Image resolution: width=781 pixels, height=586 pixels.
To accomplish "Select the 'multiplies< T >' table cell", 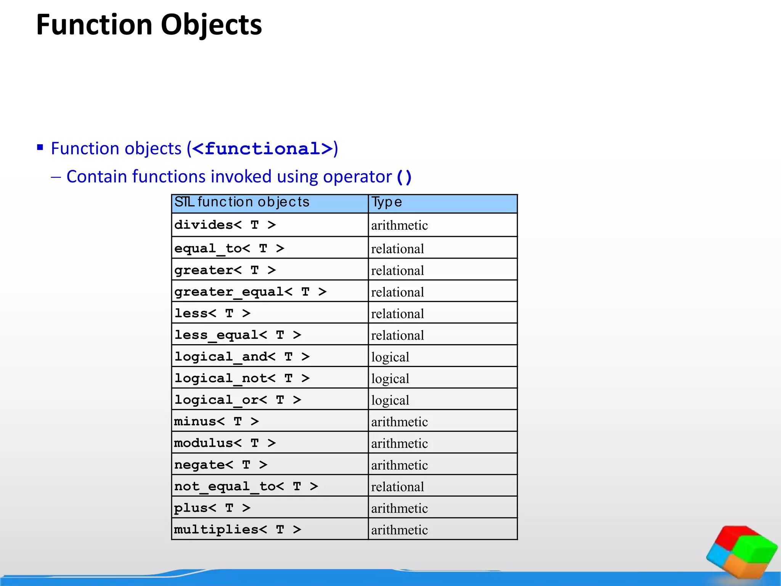I will (x=270, y=529).
